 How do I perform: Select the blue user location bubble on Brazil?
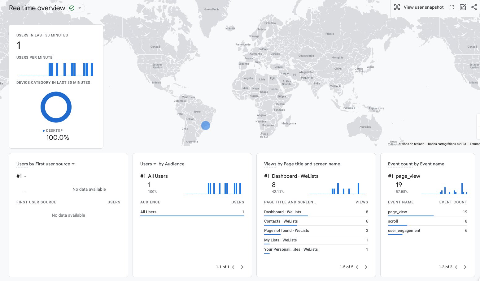pos(205,125)
